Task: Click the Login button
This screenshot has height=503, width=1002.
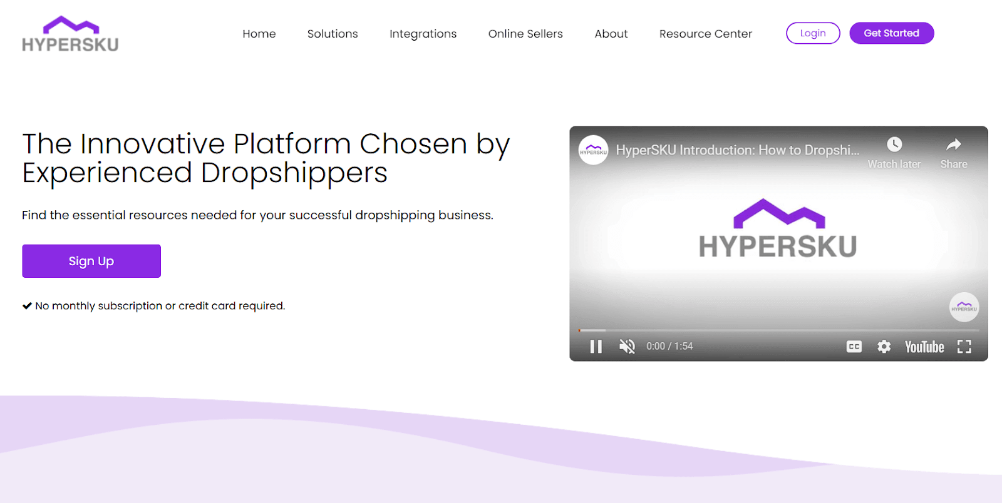Action: point(813,33)
